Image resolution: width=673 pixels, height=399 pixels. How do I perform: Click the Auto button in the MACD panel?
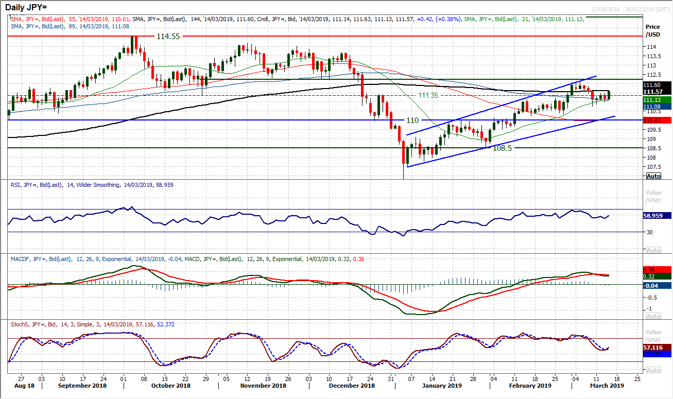(x=653, y=316)
